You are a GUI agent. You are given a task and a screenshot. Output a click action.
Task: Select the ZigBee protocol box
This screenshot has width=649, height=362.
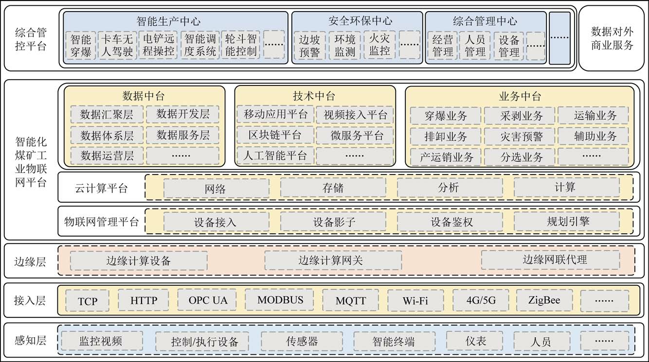pyautogui.click(x=543, y=300)
